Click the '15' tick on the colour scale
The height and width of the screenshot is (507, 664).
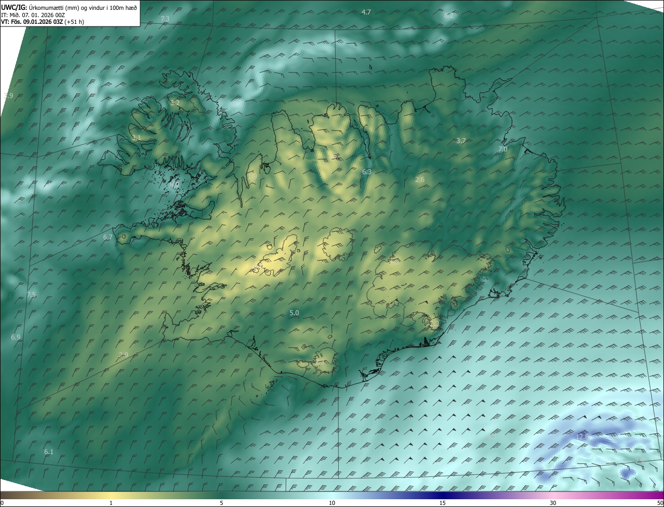pyautogui.click(x=442, y=503)
